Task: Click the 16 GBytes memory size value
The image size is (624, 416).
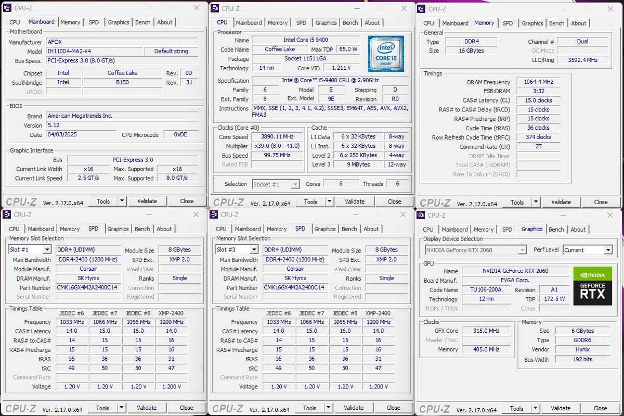Action: click(471, 51)
